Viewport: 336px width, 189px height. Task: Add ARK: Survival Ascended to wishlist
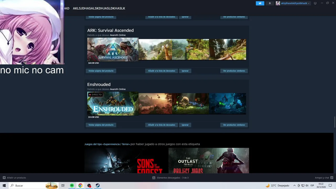click(161, 71)
